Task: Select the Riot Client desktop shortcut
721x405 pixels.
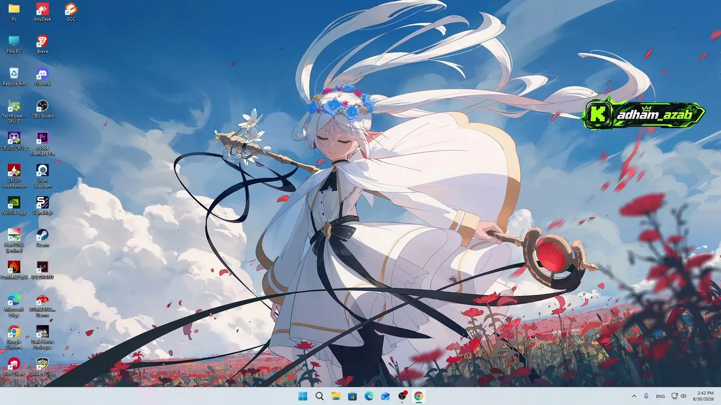Action: point(14,367)
